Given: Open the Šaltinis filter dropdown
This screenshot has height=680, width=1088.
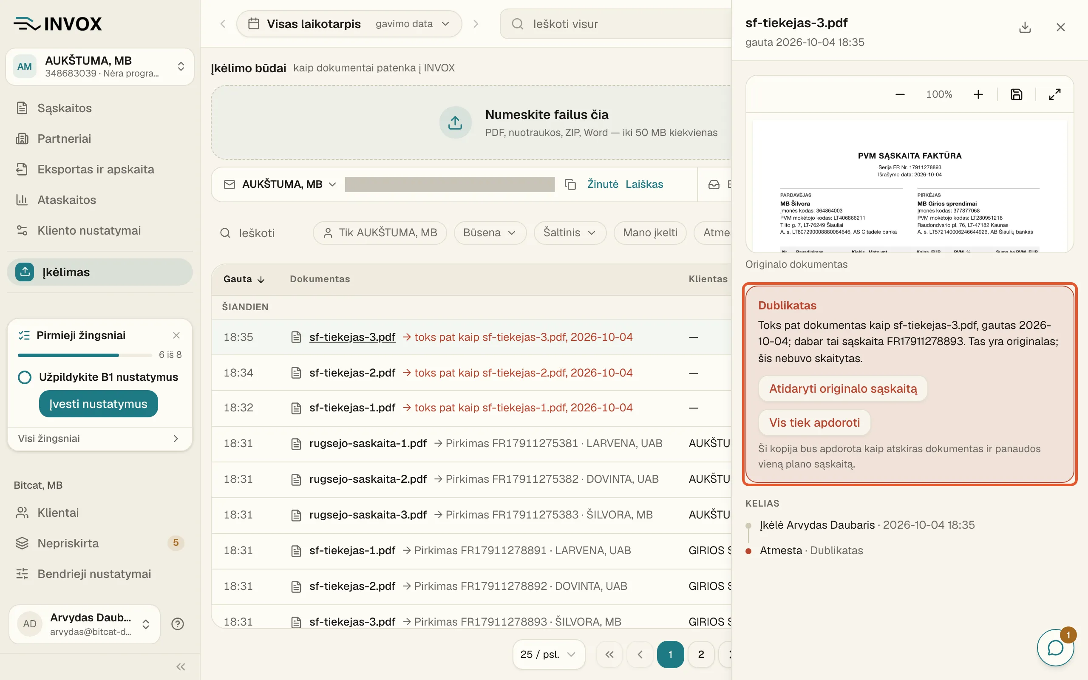Looking at the screenshot, I should coord(570,233).
